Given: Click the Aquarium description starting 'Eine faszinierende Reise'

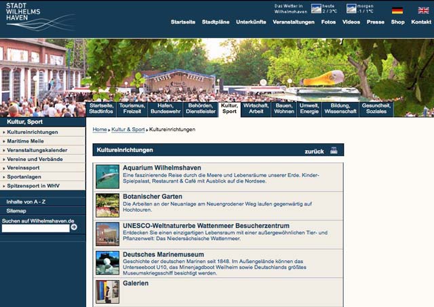Looking at the screenshot, I should (221, 179).
